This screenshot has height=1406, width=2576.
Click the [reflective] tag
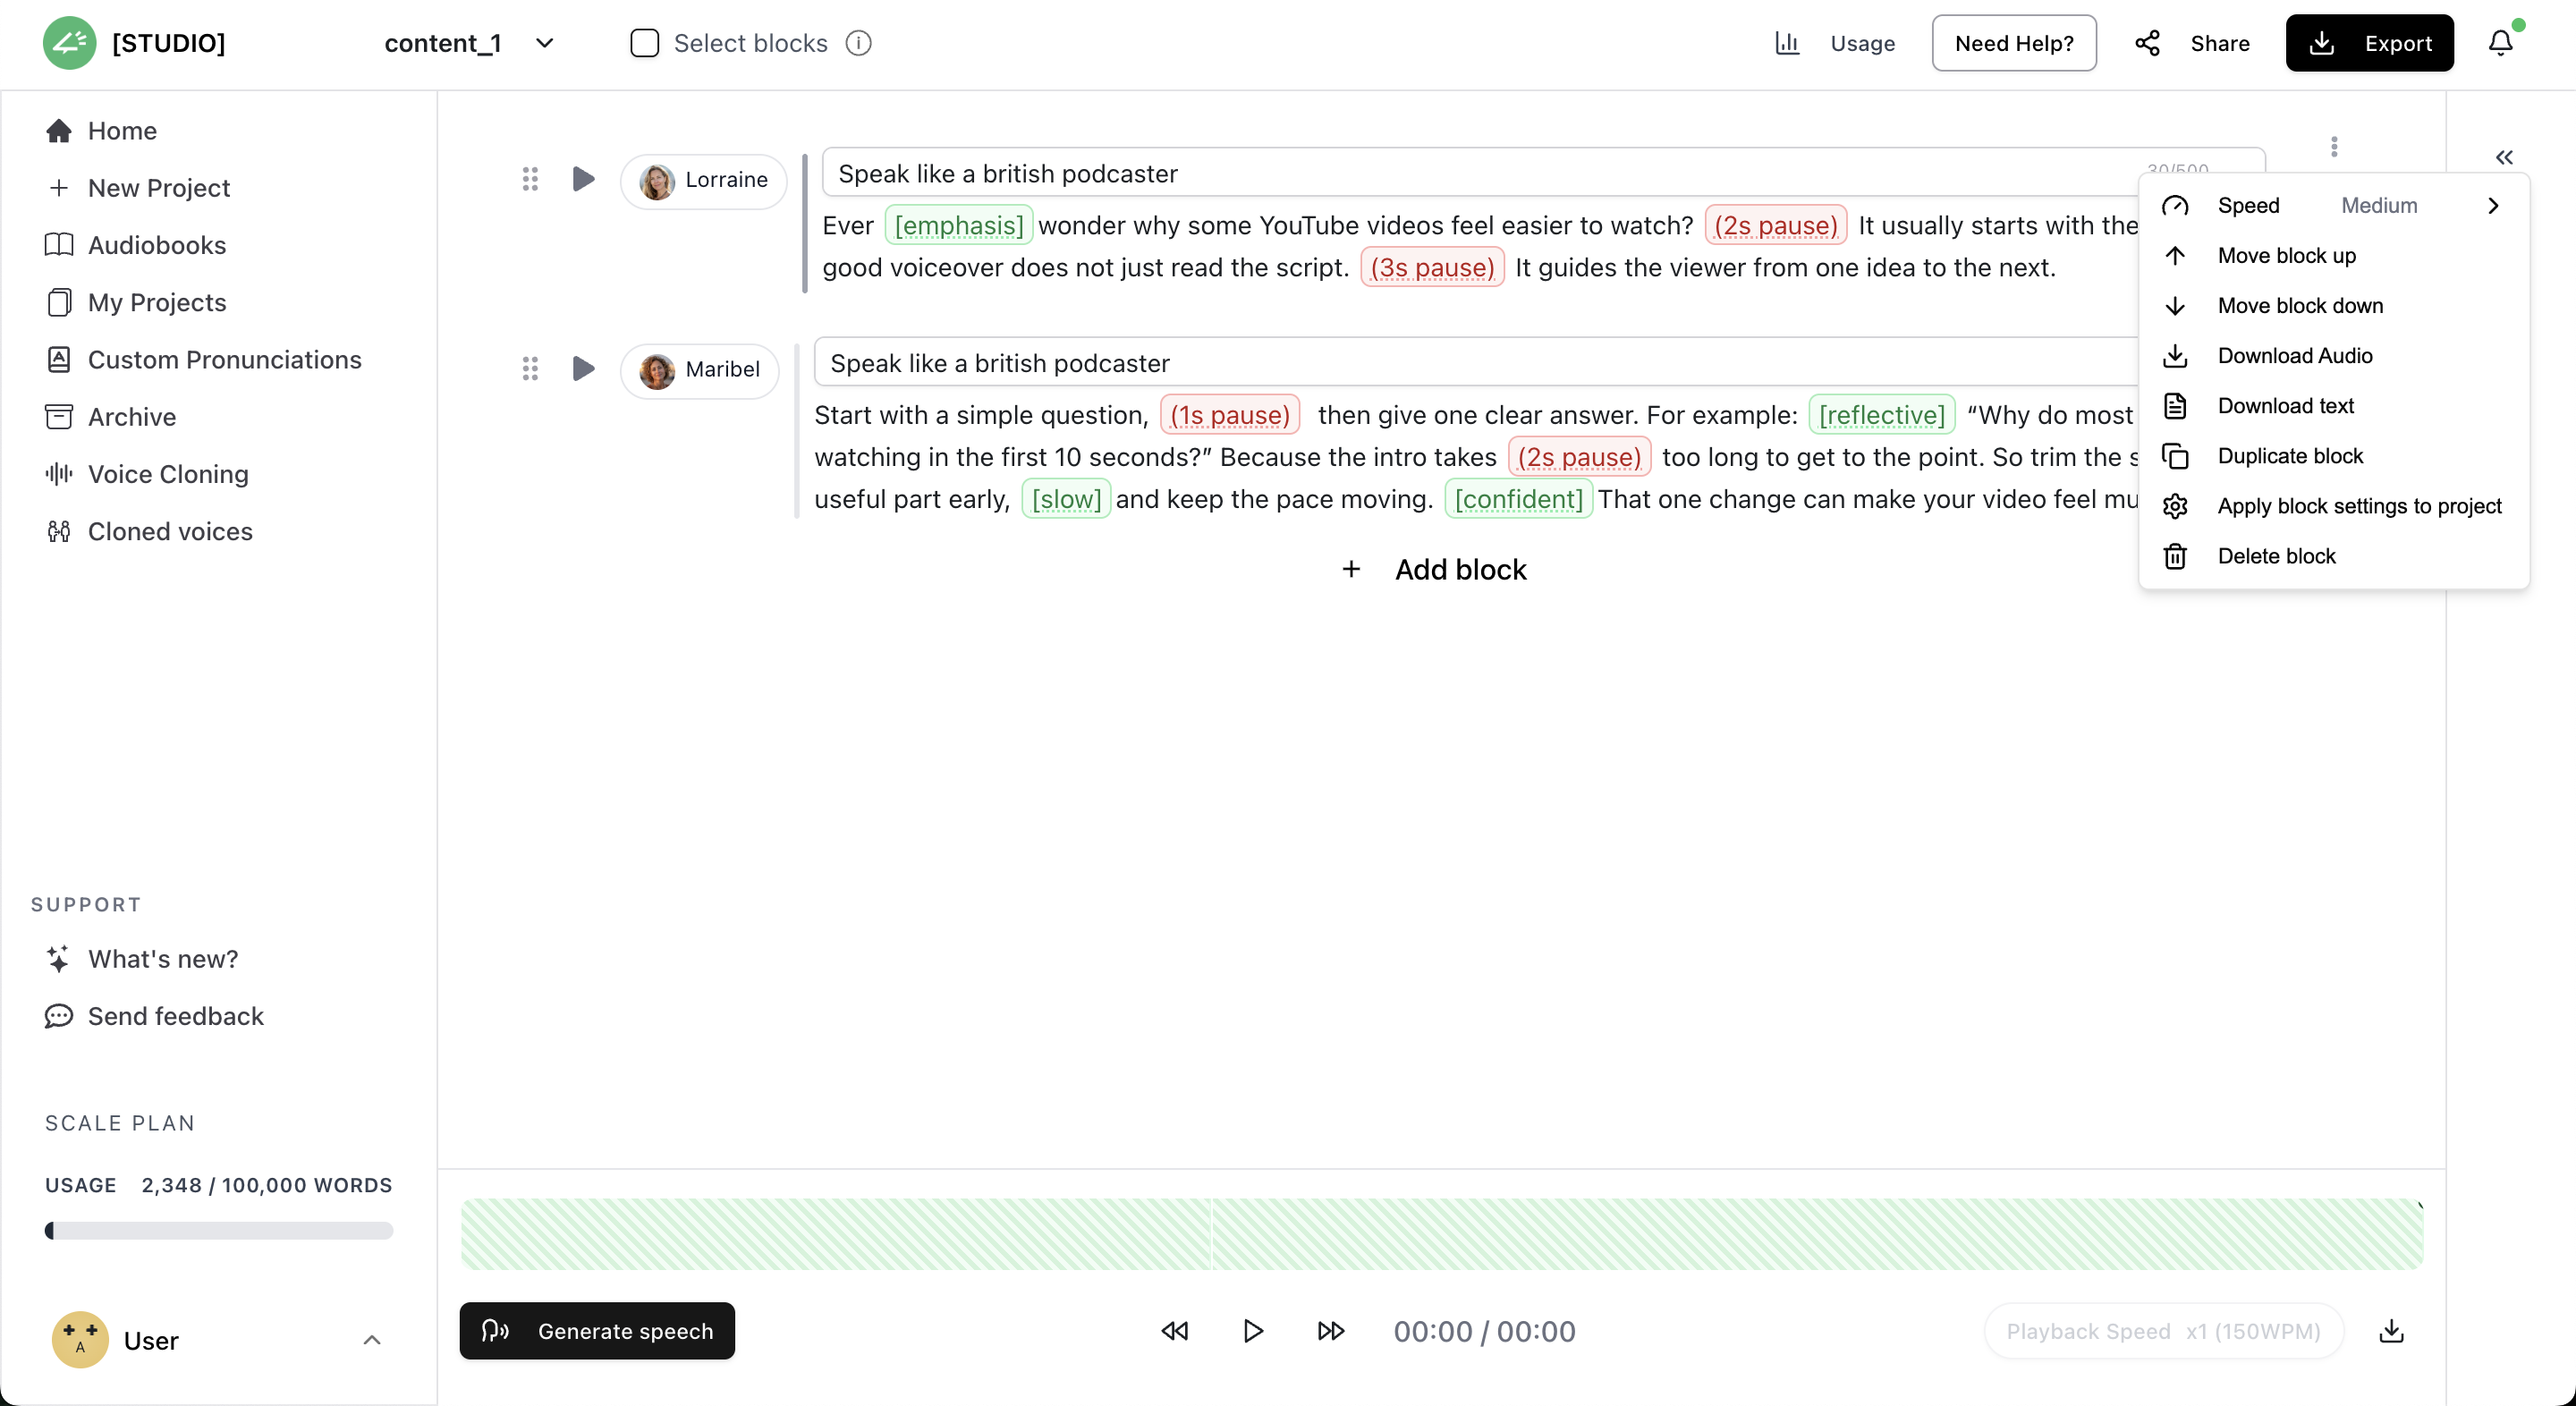pyautogui.click(x=1881, y=415)
